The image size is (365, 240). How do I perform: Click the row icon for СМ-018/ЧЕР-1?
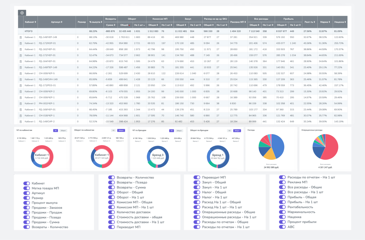click(21, 116)
